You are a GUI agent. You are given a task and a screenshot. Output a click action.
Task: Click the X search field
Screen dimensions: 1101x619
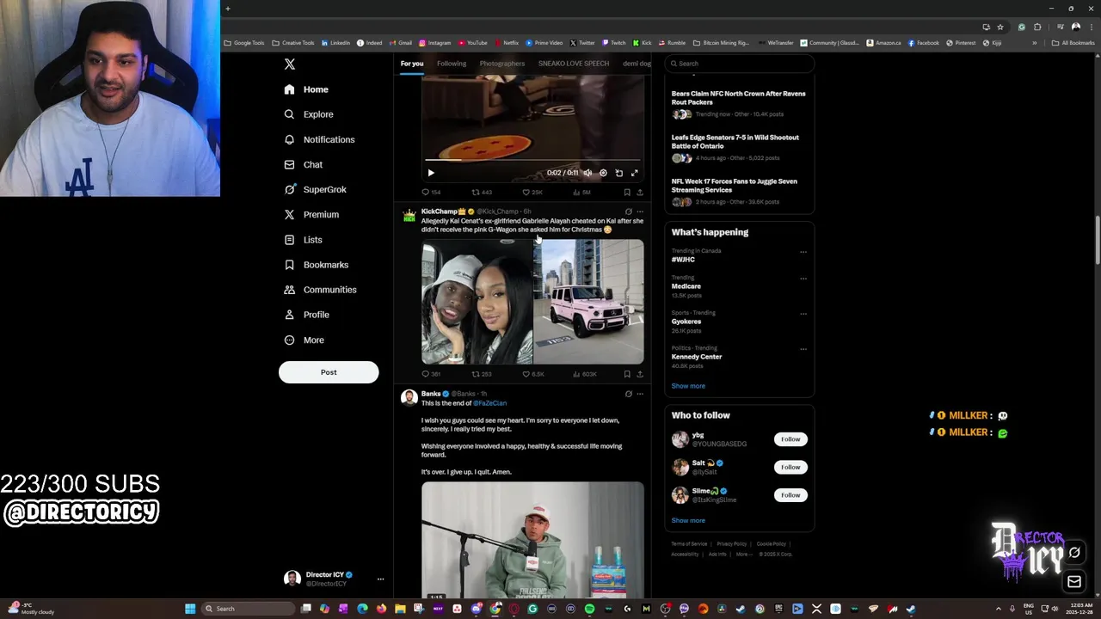[x=739, y=64]
